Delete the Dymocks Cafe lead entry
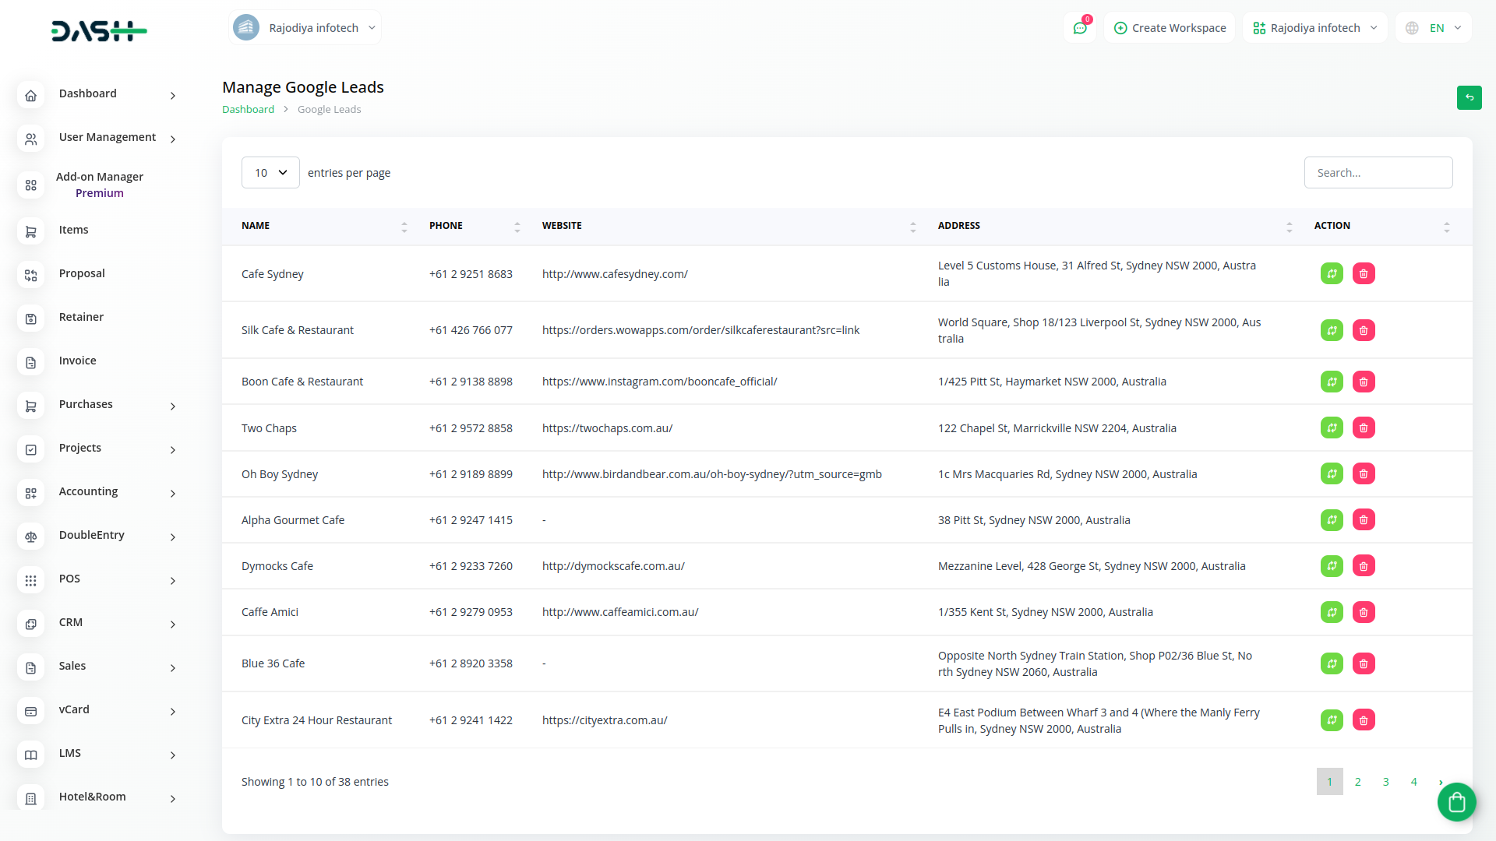 point(1364,566)
